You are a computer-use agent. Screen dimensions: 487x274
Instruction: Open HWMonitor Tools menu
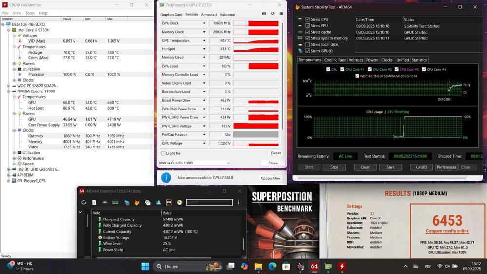(x=30, y=13)
